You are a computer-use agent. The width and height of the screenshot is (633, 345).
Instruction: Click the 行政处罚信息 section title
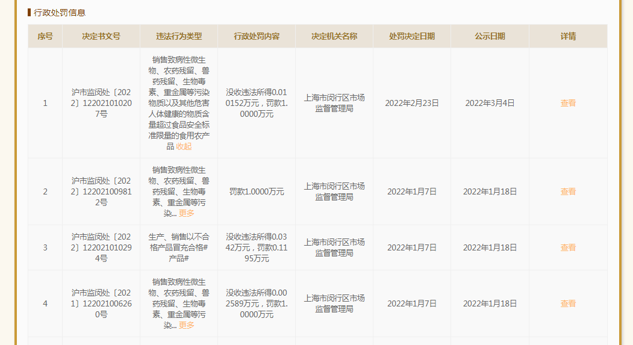(60, 13)
